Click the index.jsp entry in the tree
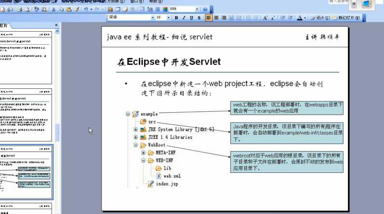Image resolution: width=384 pixels, height=214 pixels. [x=163, y=184]
